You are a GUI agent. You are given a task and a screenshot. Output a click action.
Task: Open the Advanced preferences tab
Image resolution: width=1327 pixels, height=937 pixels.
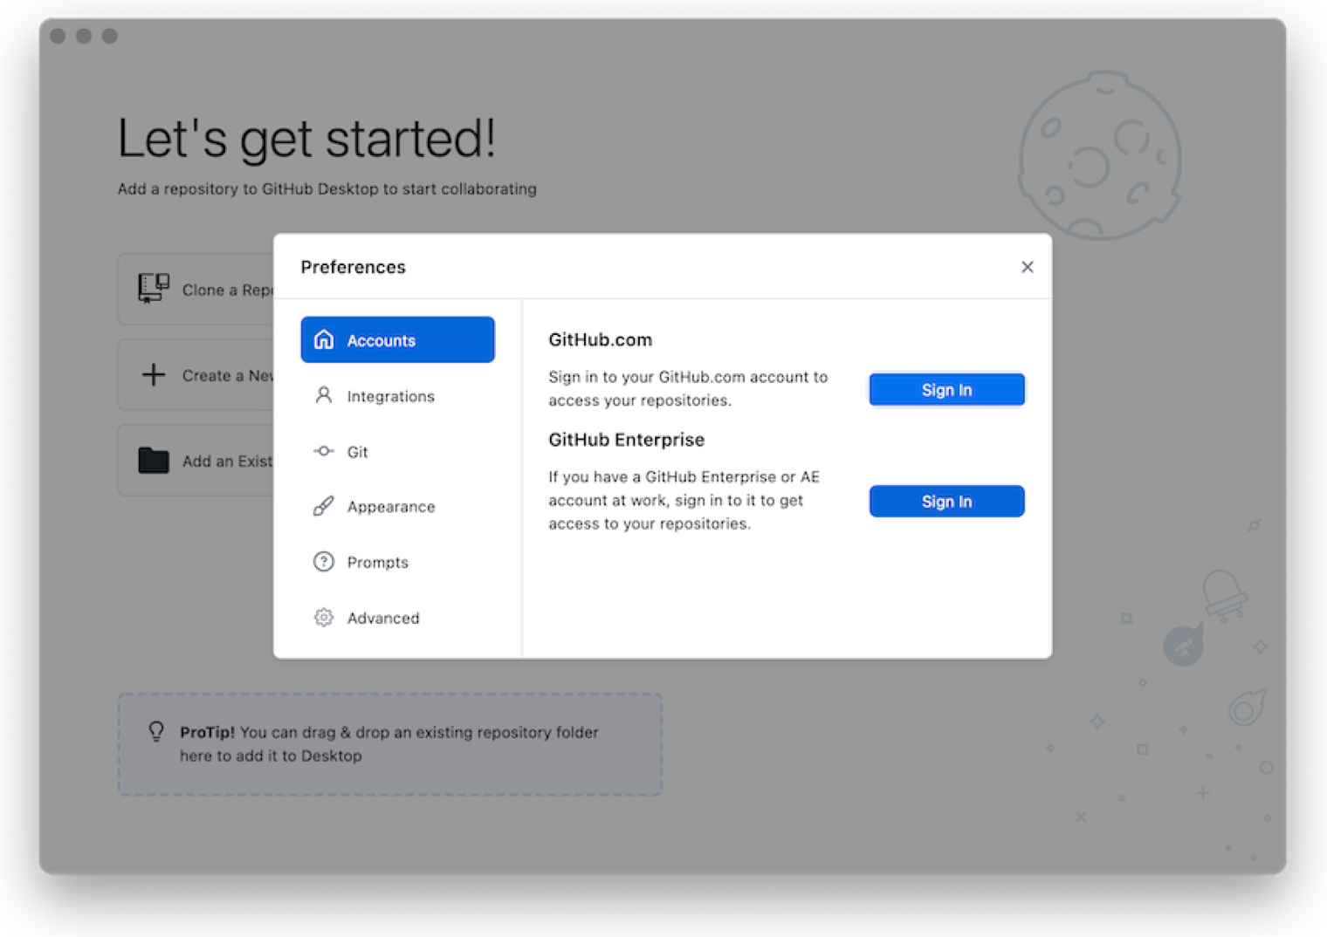[397, 618]
